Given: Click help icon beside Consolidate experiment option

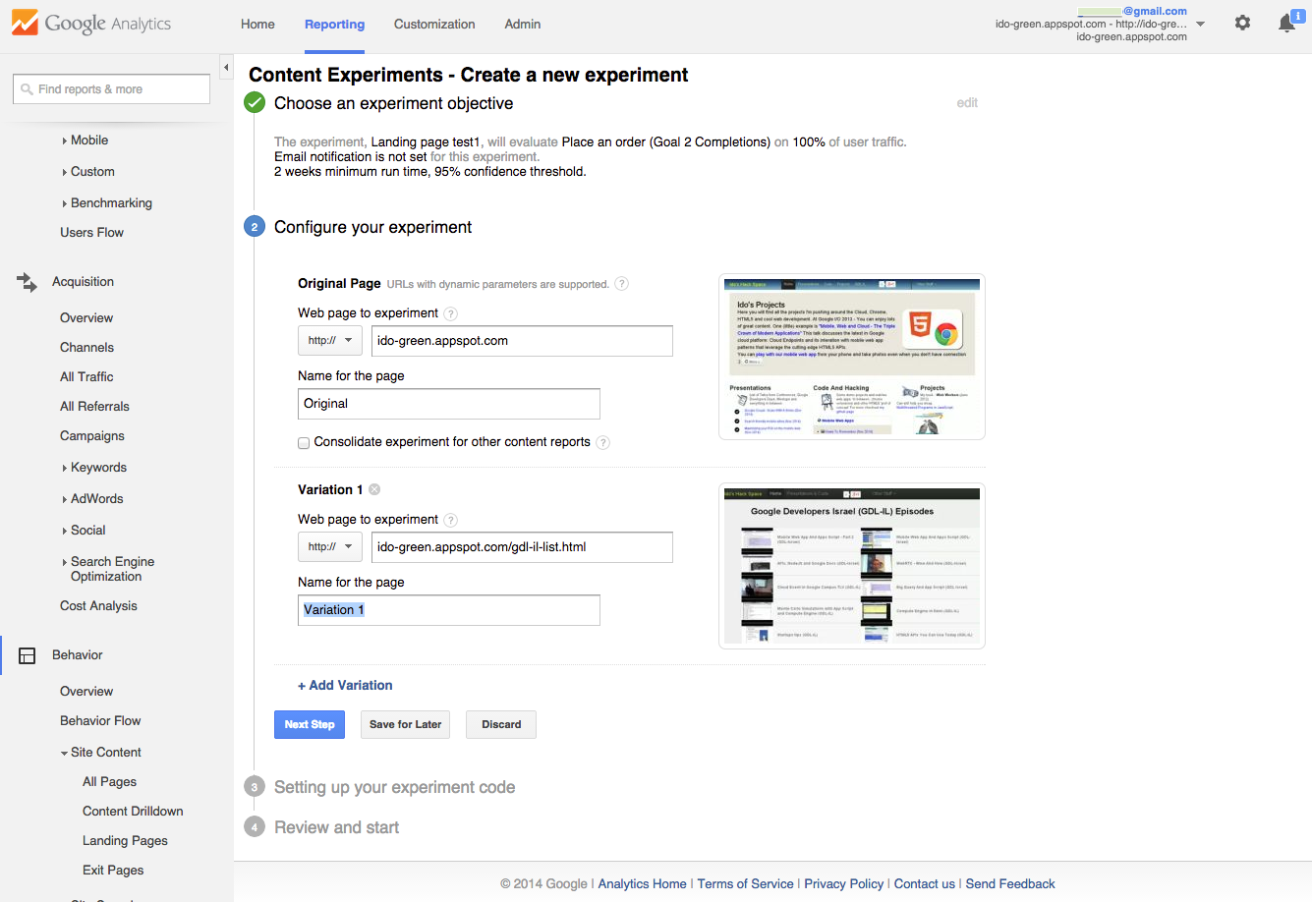Looking at the screenshot, I should pos(602,443).
